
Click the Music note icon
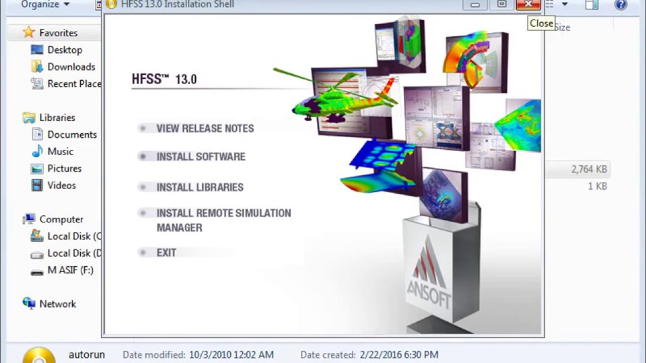37,151
